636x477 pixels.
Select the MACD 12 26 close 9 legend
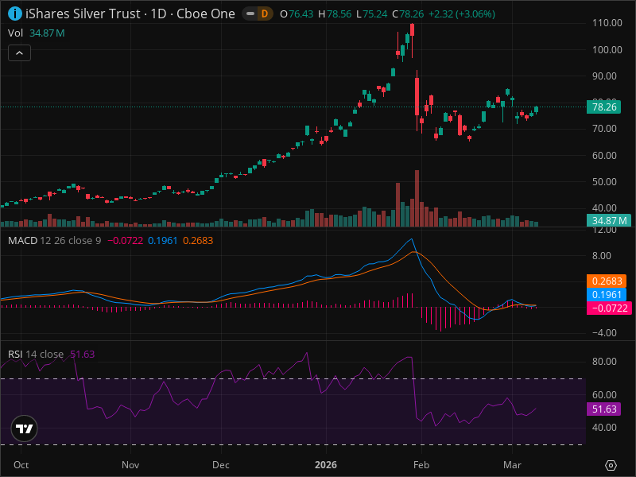pyautogui.click(x=54, y=241)
